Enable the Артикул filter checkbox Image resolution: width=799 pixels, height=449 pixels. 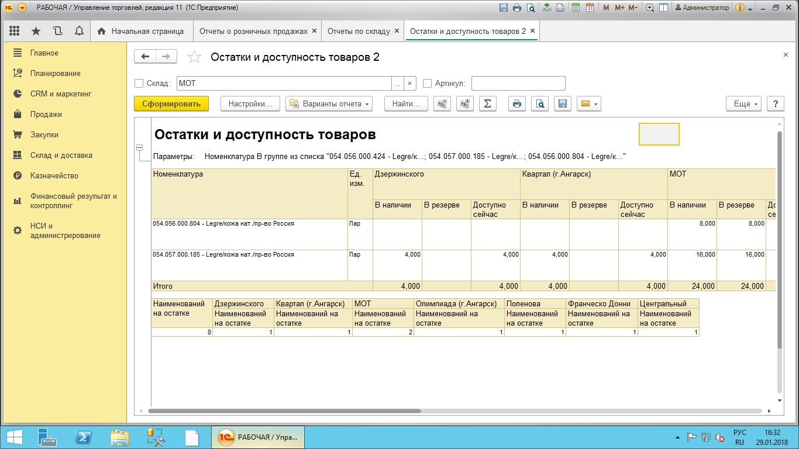427,84
